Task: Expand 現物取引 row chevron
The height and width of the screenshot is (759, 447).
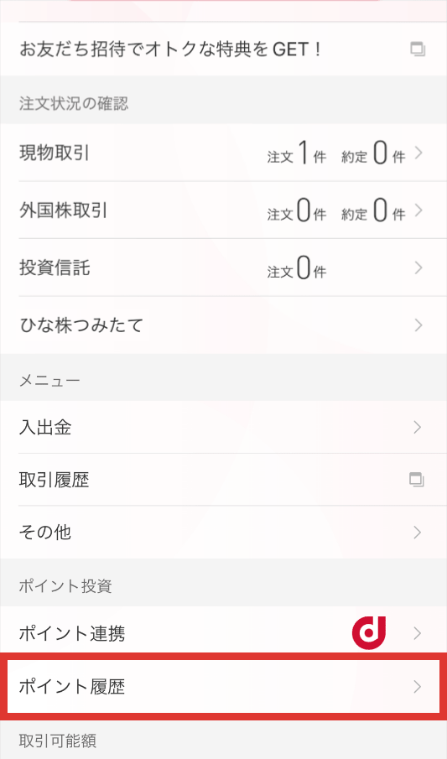Action: click(418, 153)
